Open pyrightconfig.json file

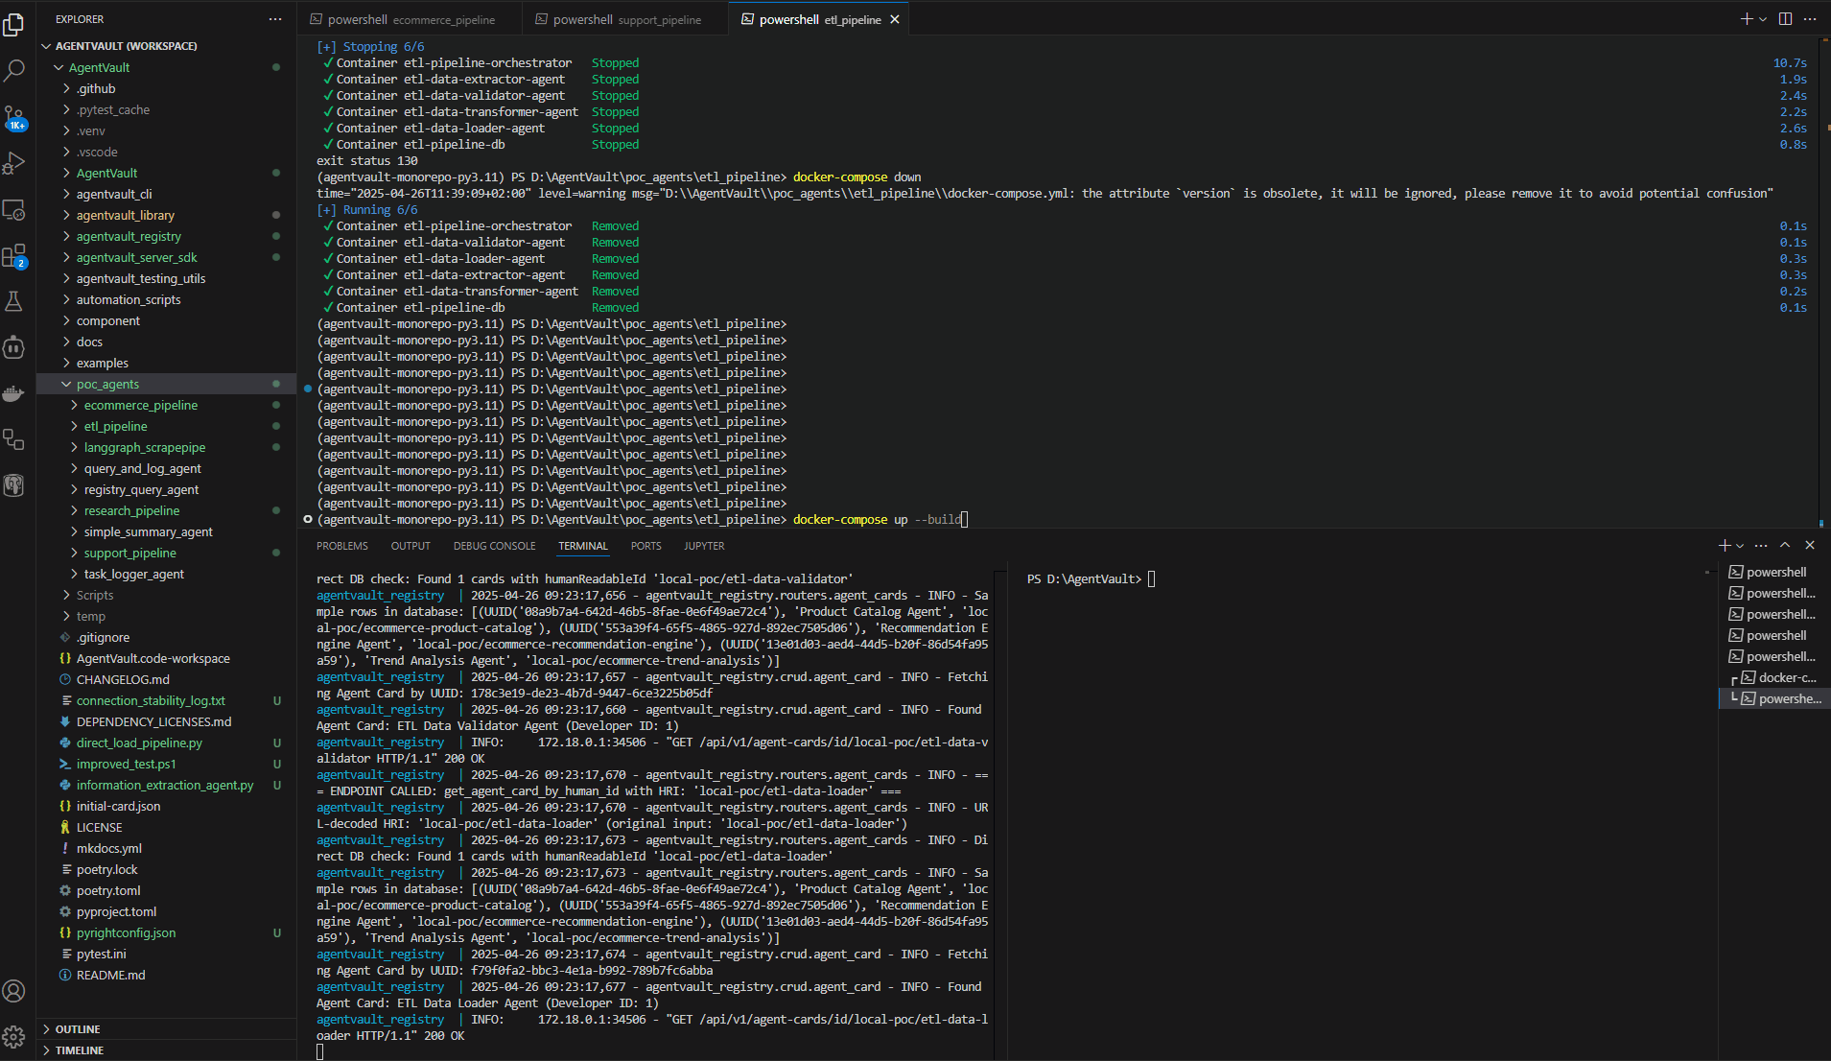click(165, 932)
